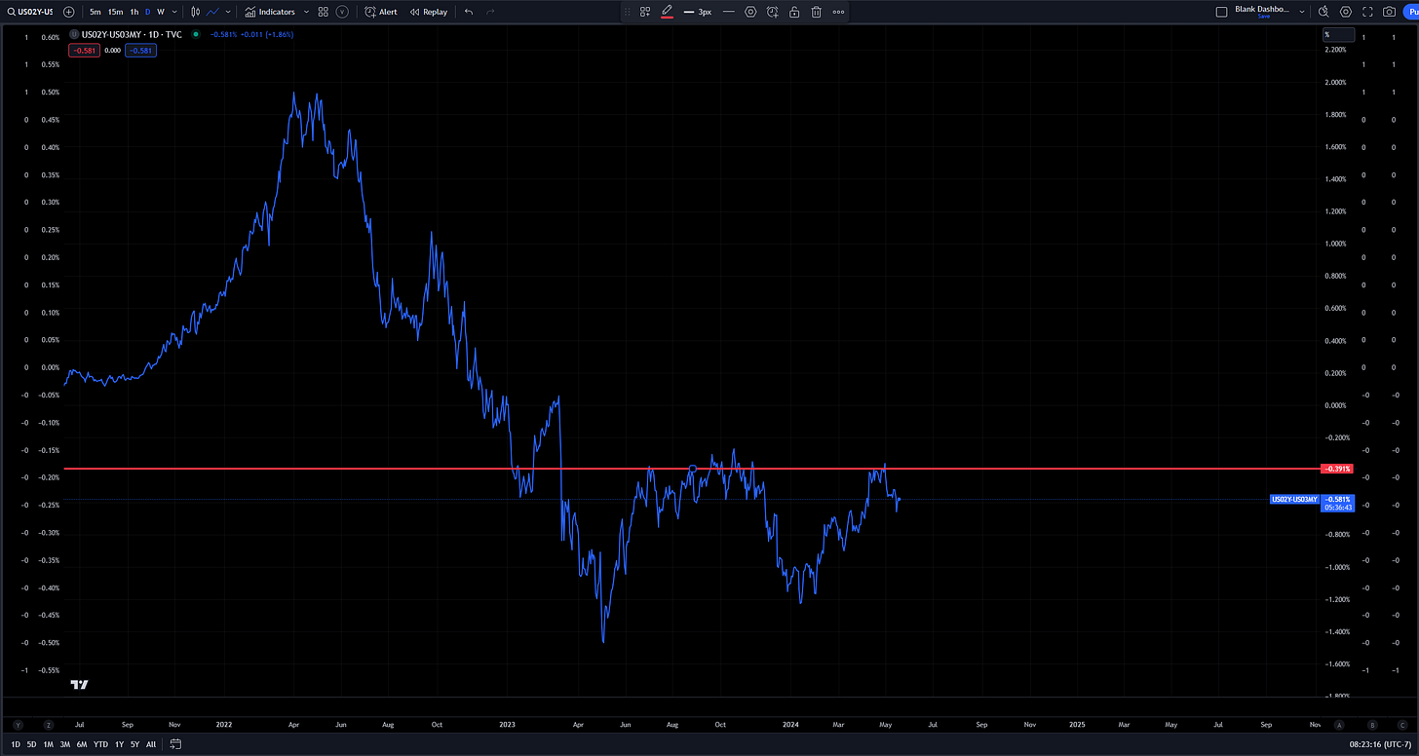
Task: Open chart settings gear icon
Action: pos(1346,12)
